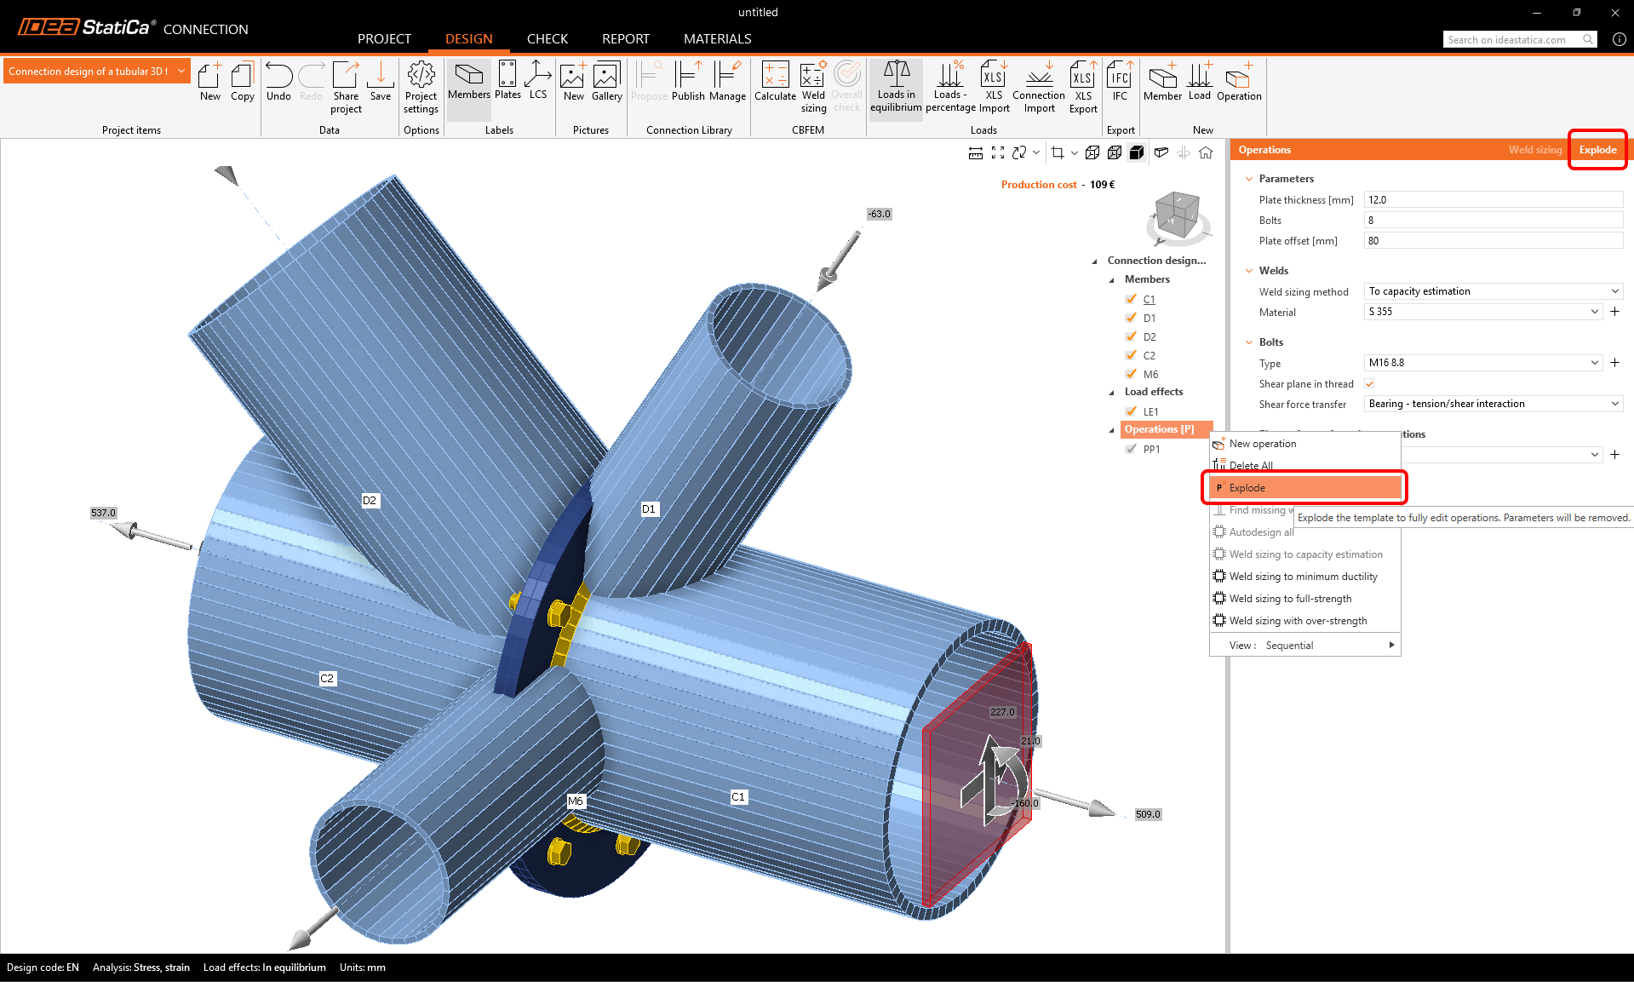Toggle the LE1 load effect checkbox

click(x=1131, y=411)
